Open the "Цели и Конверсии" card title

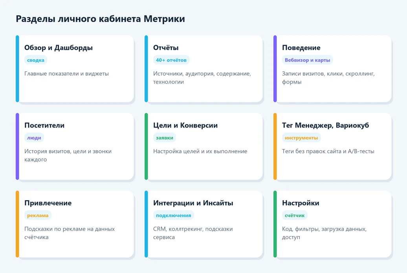185,125
